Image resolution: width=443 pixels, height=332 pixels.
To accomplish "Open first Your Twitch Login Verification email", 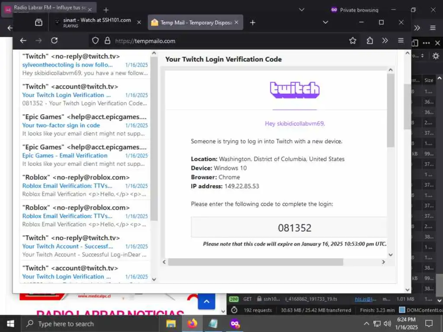I will pyautogui.click(x=85, y=95).
